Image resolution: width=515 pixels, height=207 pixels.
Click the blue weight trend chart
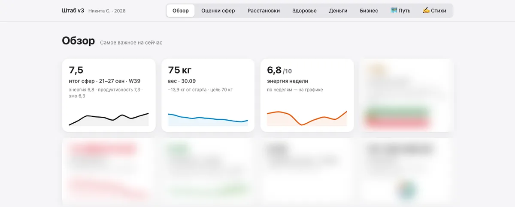click(208, 119)
